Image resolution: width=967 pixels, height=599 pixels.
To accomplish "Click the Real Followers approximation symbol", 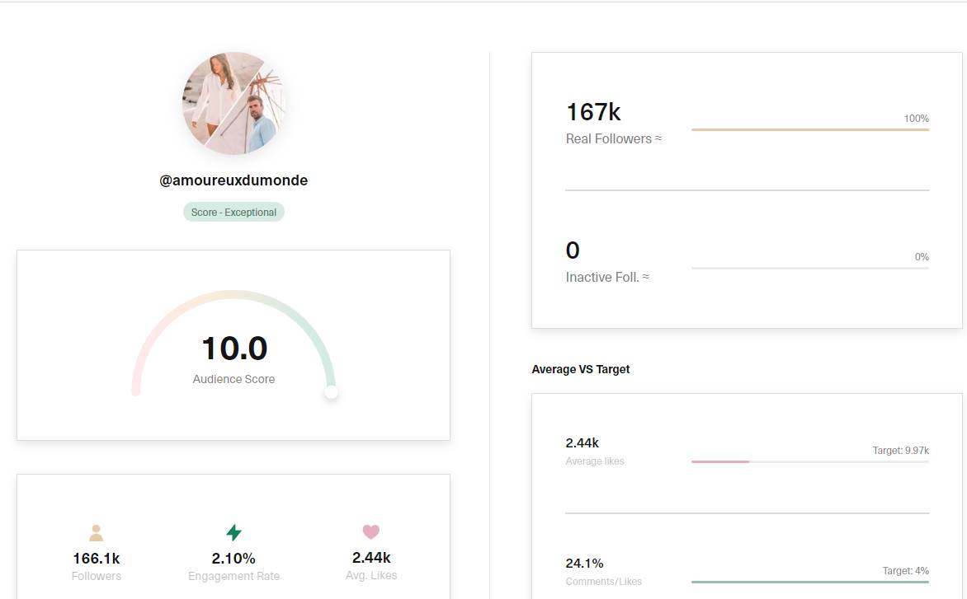I will click(x=658, y=138).
